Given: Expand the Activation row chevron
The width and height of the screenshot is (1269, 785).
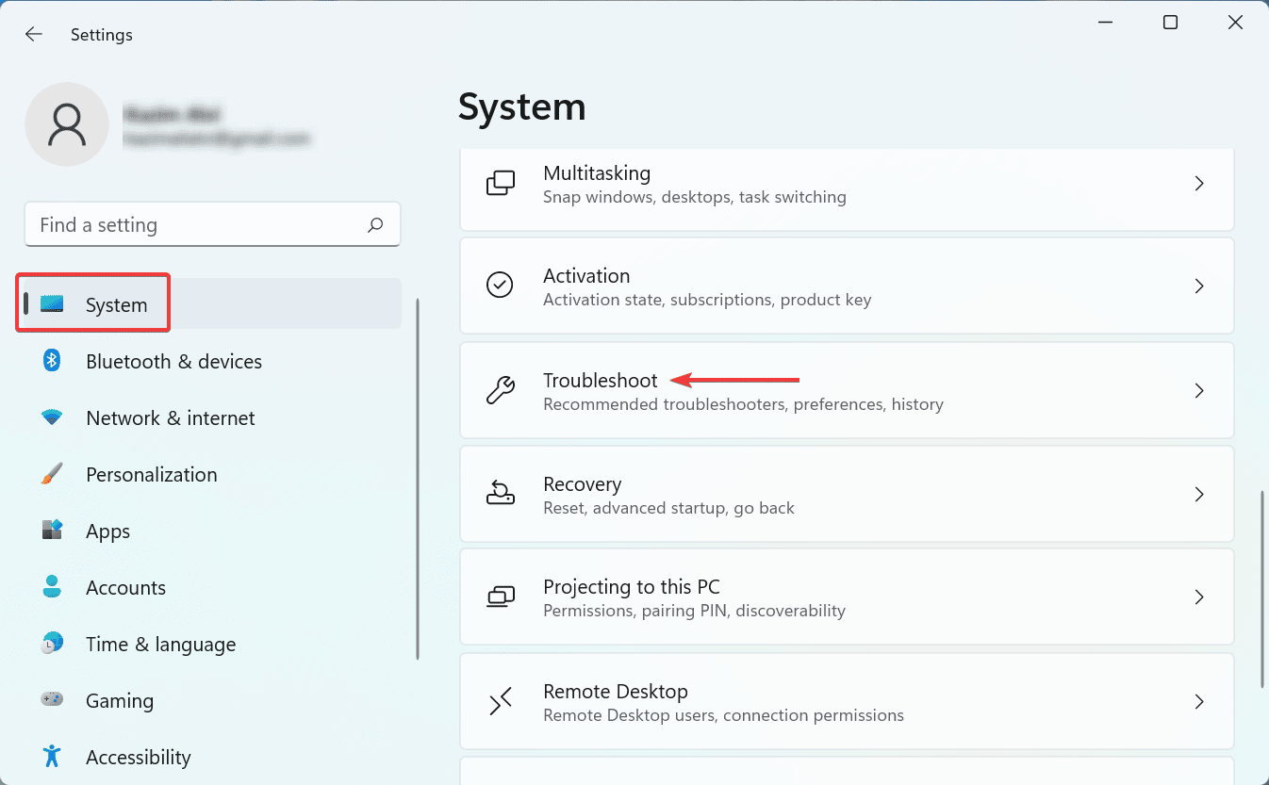Looking at the screenshot, I should [x=1199, y=286].
